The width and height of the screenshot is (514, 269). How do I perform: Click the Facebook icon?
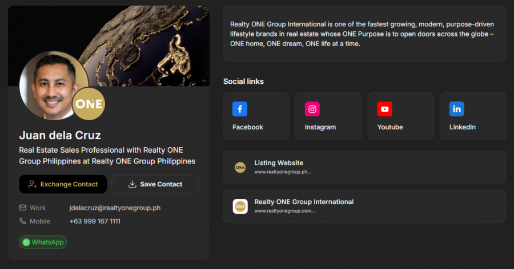[x=240, y=109]
